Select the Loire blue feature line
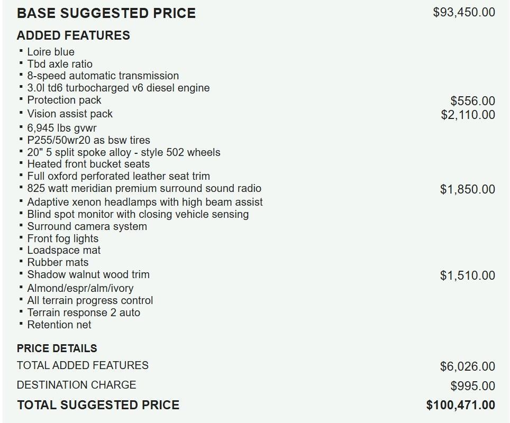 click(x=51, y=52)
